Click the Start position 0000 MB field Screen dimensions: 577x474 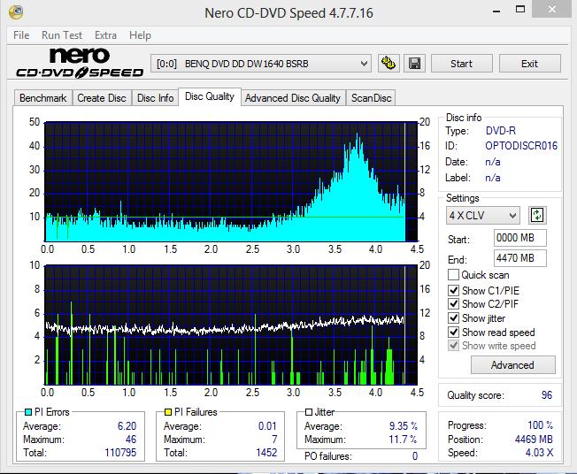(520, 238)
